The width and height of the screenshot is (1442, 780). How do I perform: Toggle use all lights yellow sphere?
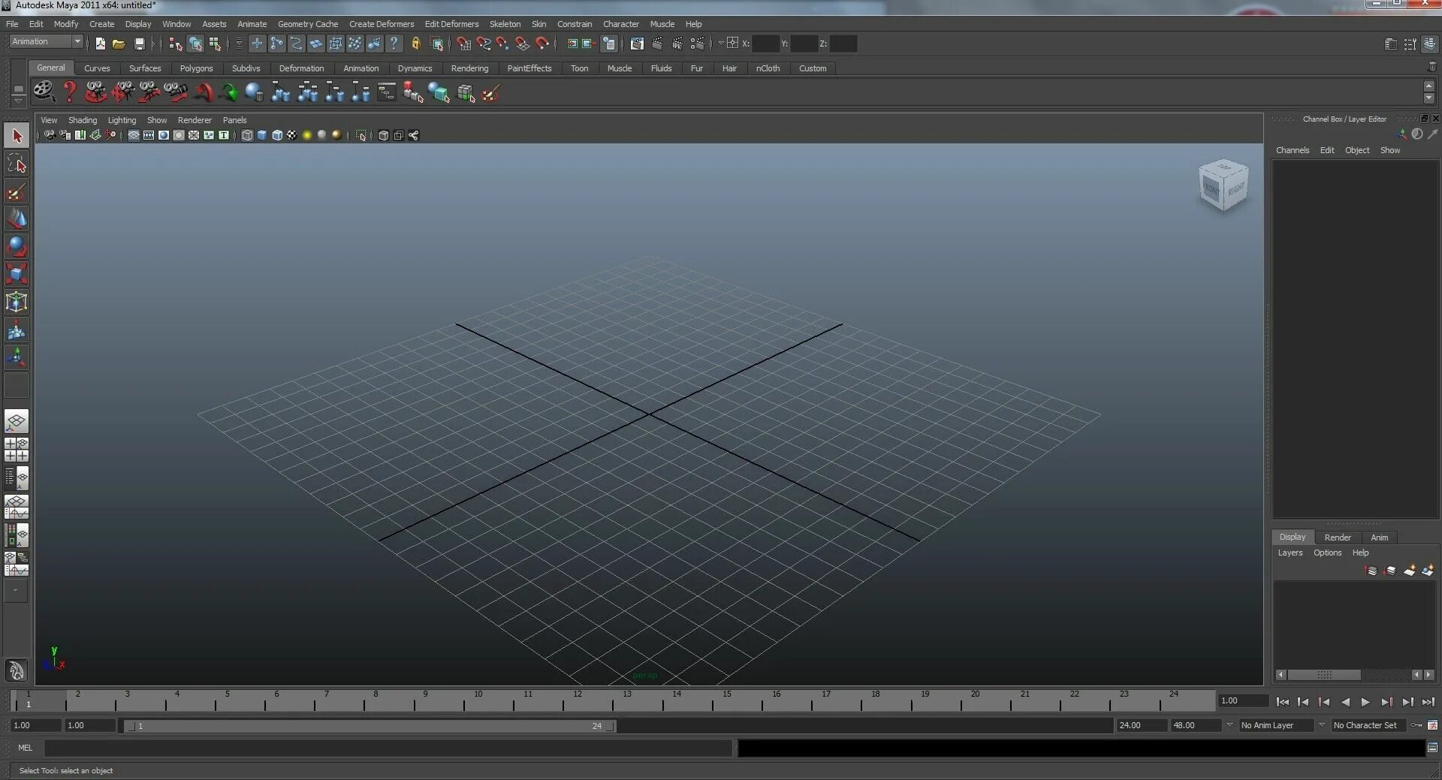pyautogui.click(x=307, y=135)
